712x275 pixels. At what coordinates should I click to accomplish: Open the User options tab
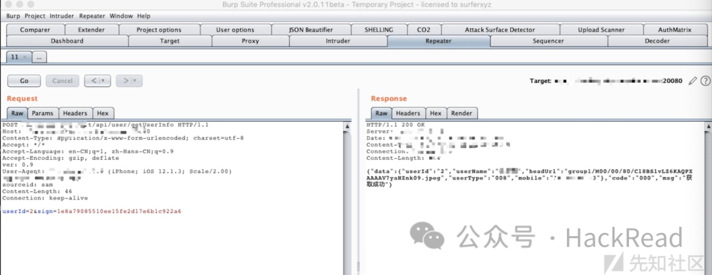pyautogui.click(x=235, y=30)
